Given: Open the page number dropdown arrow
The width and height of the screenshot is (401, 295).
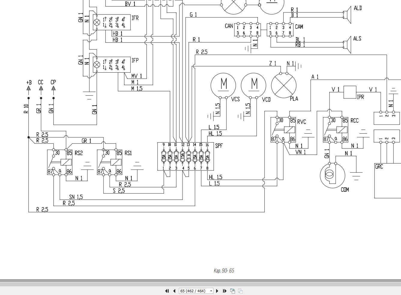Looking at the screenshot, I should tap(211, 291).
